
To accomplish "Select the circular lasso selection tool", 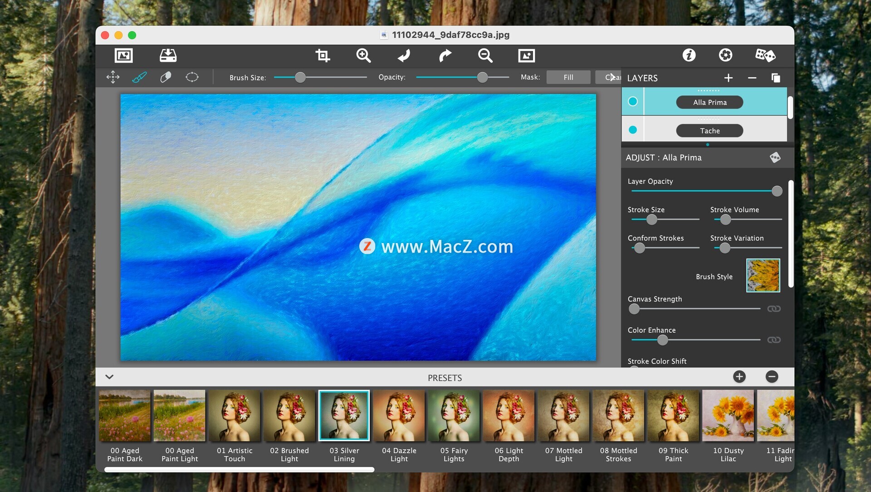I will 192,77.
